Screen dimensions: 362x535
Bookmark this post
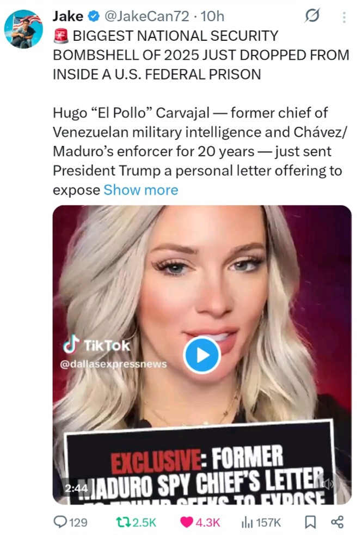pos(310,522)
